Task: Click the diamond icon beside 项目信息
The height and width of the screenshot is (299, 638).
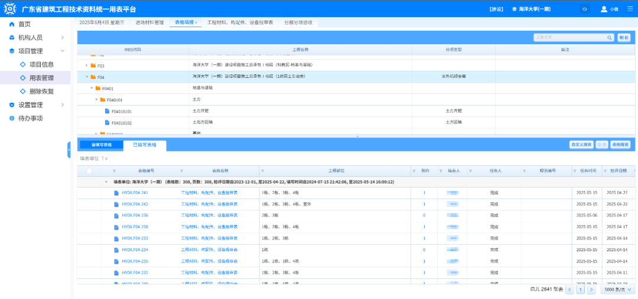Action: [23, 65]
